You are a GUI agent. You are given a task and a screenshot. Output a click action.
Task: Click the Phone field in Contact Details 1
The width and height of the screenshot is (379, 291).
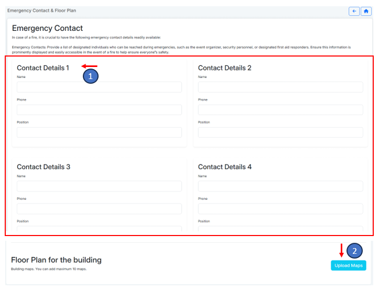tap(99, 110)
